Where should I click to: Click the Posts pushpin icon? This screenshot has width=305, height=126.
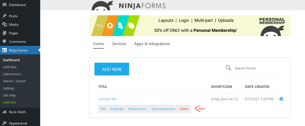4,16
